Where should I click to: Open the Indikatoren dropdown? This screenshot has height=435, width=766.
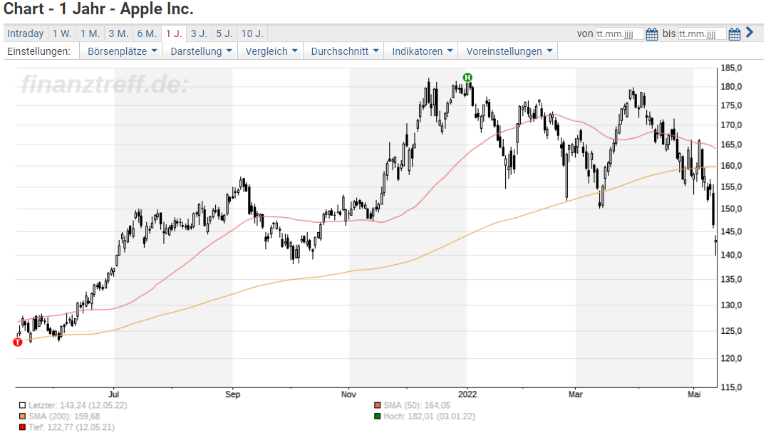[422, 51]
